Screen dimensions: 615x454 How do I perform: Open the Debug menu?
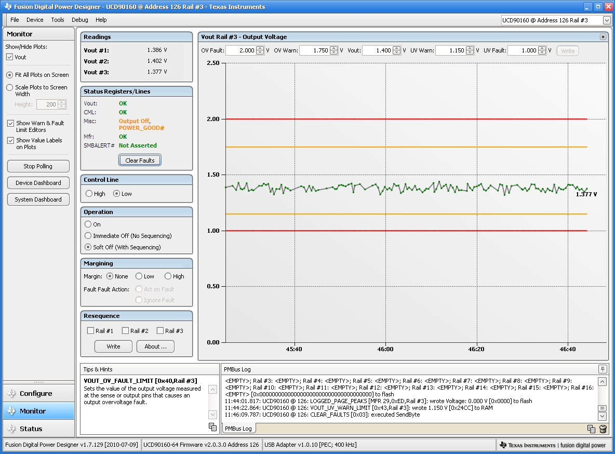click(x=79, y=20)
